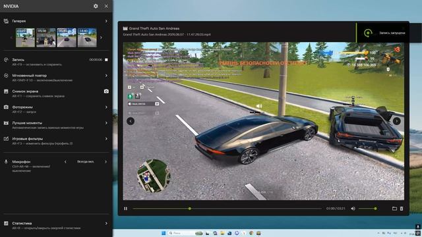This screenshot has width=422, height=237.
Task: Click the Игровые фильтры icon
Action: pos(6,139)
